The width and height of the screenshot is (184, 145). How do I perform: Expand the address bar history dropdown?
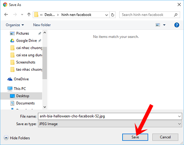click(x=106, y=15)
